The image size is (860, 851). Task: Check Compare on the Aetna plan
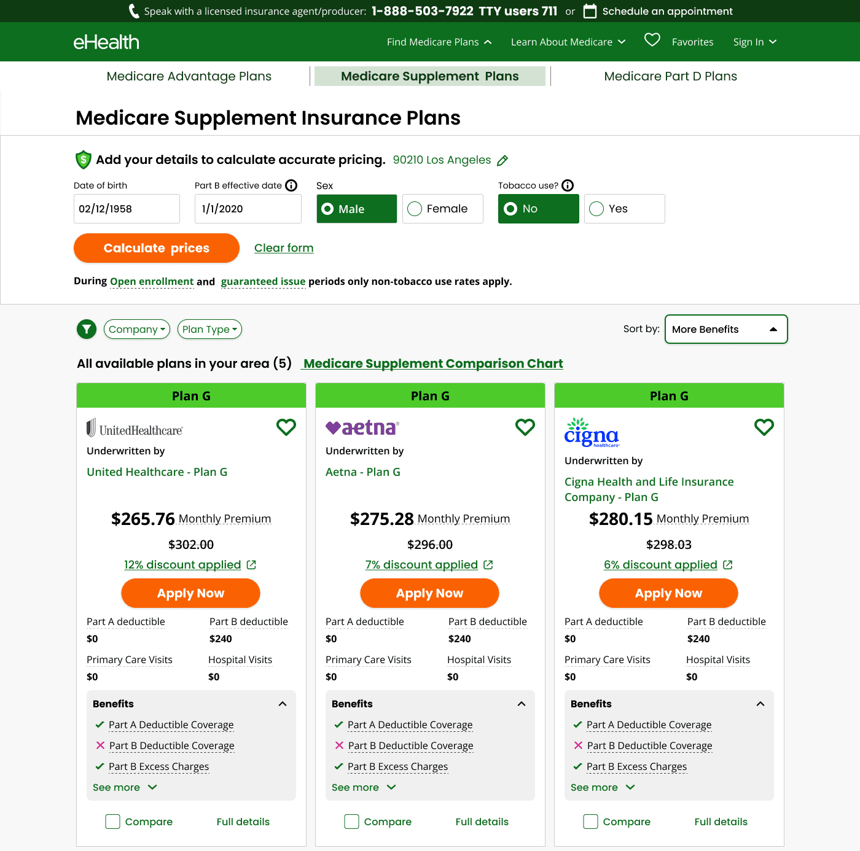(x=351, y=822)
